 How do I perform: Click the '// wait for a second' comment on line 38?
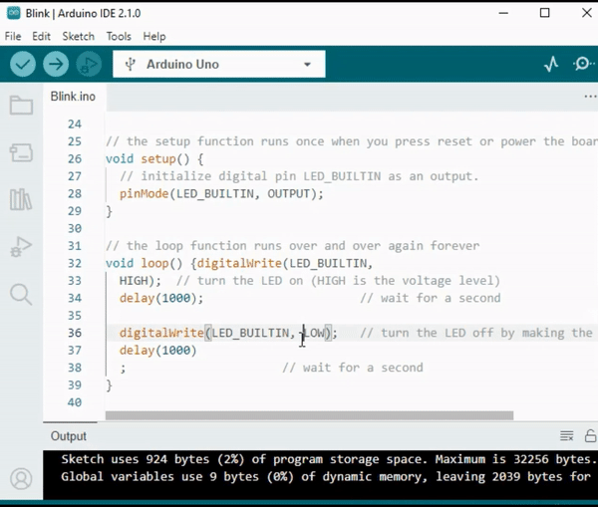click(x=353, y=368)
